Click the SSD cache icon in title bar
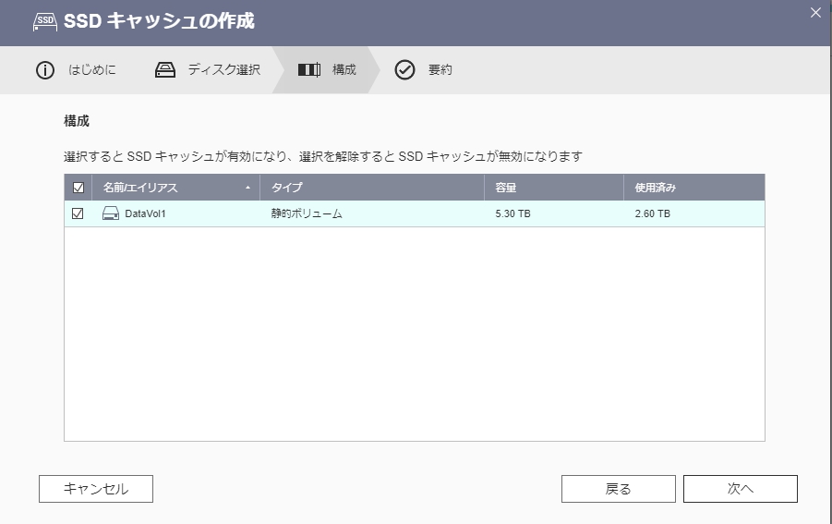Viewport: 832px width, 524px height. 44,20
